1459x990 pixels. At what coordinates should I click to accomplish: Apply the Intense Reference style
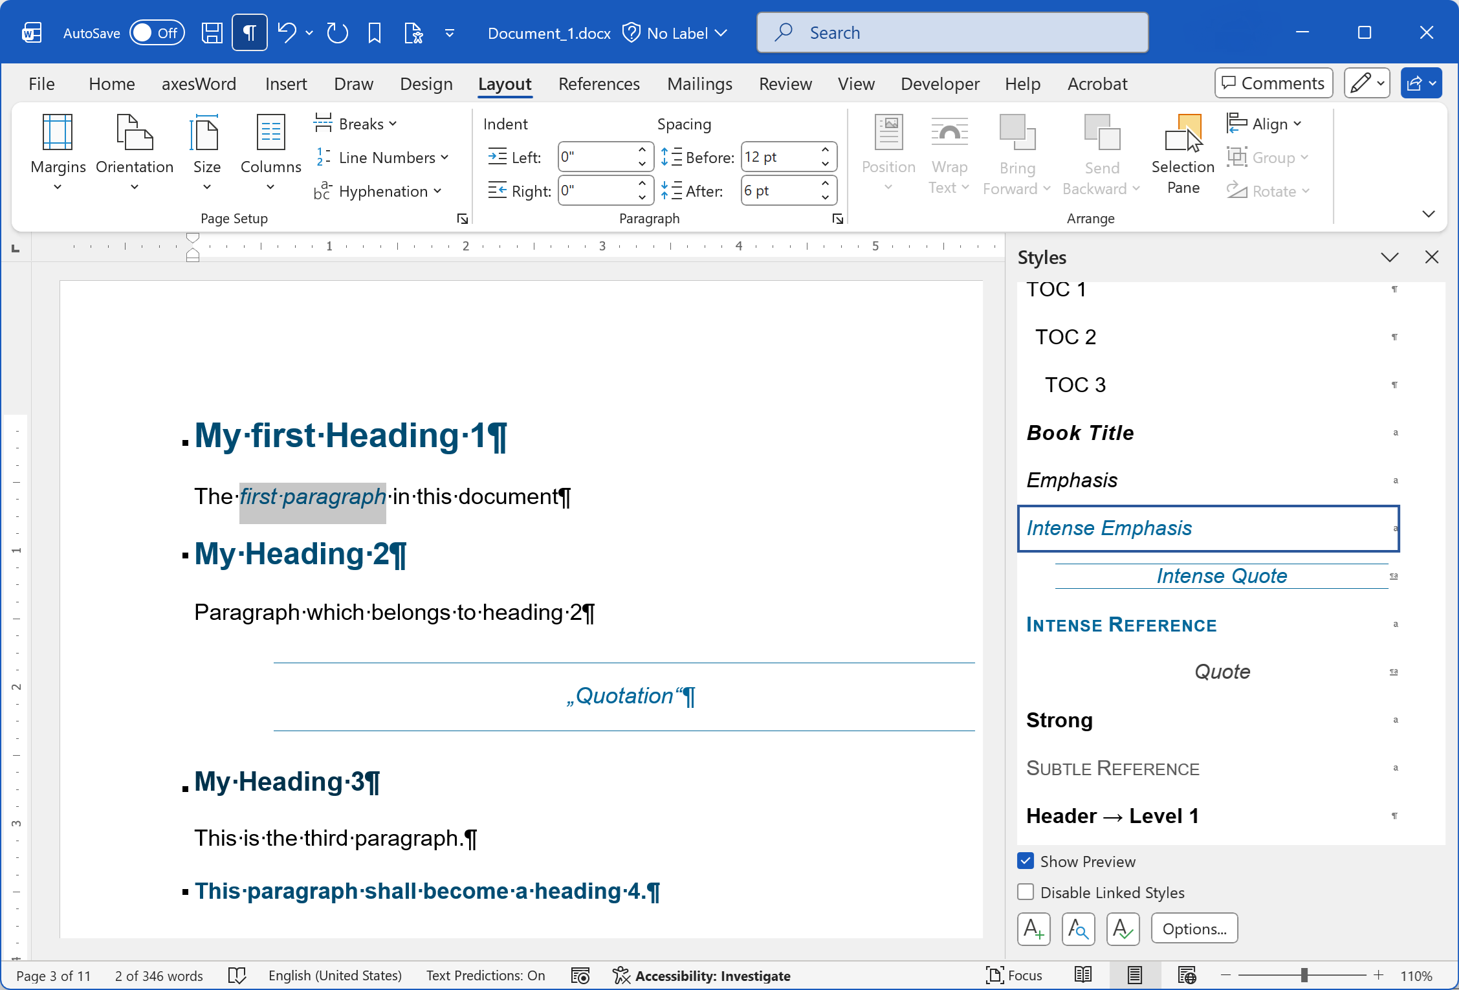pyautogui.click(x=1208, y=624)
